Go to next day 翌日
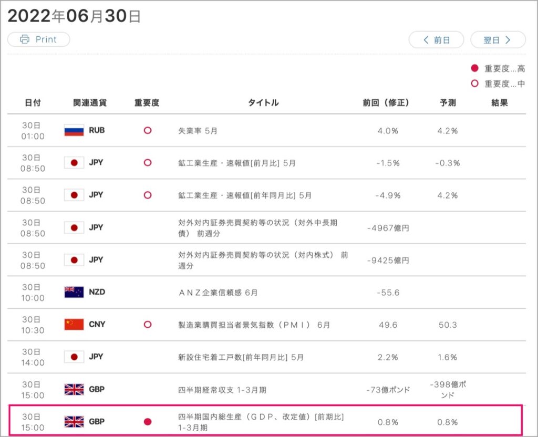This screenshot has width=538, height=437. tap(498, 40)
